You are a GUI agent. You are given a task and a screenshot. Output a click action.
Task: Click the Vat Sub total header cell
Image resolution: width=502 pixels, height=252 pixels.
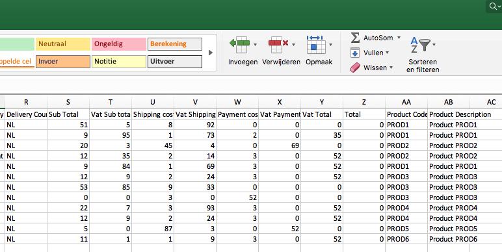pos(111,114)
